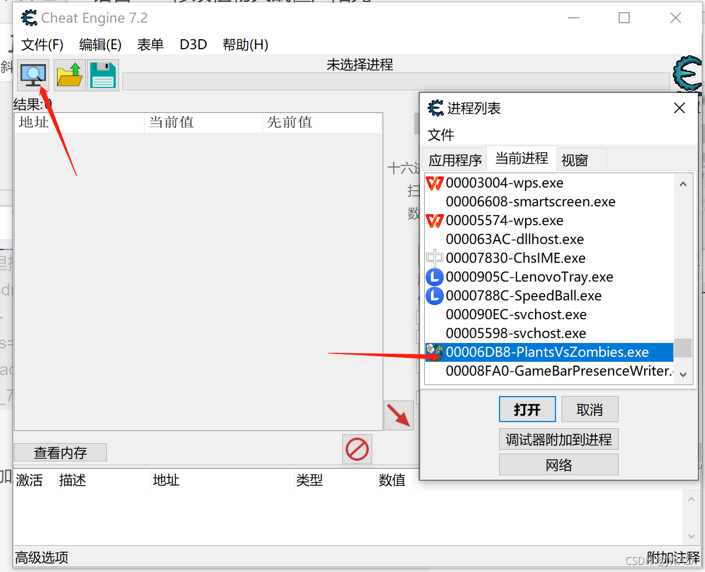The height and width of the screenshot is (572, 705).
Task: Click process list scrollbar down arrow
Action: (x=683, y=375)
